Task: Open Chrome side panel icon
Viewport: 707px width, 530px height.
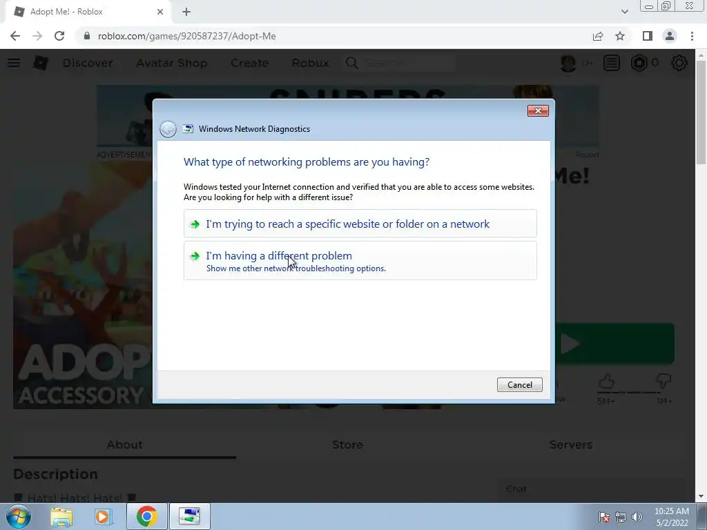Action: coord(648,36)
